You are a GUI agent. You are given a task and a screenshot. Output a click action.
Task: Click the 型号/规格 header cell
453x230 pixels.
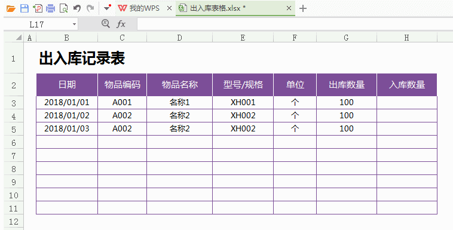(x=243, y=85)
